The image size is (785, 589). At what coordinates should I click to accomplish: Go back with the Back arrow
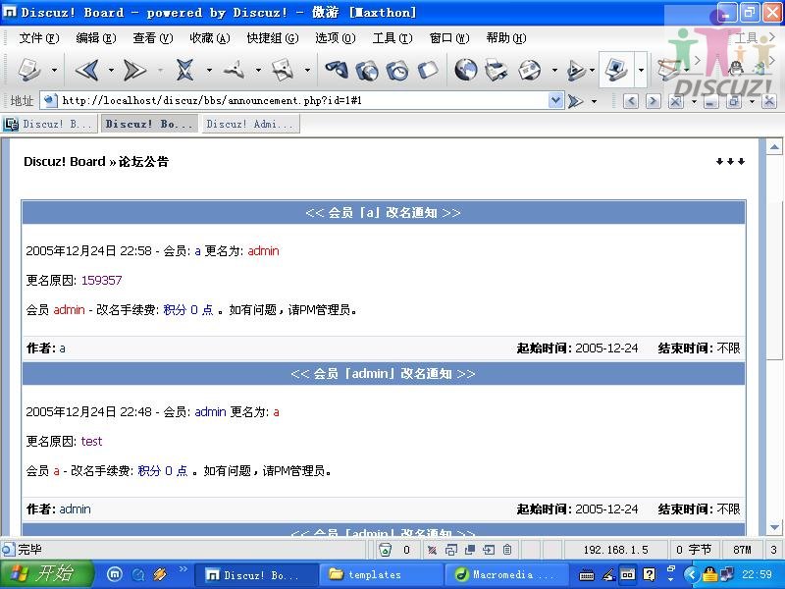click(x=87, y=70)
